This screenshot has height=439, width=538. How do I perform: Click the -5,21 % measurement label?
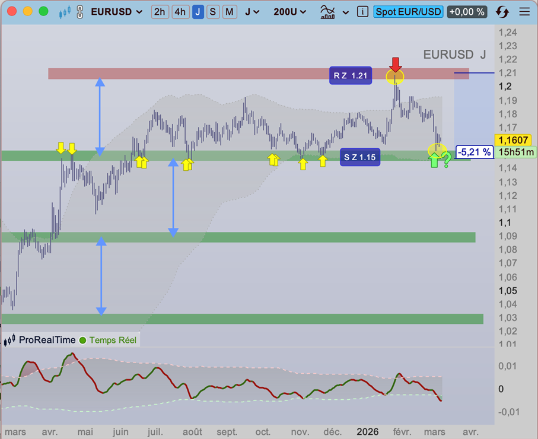pyautogui.click(x=475, y=152)
